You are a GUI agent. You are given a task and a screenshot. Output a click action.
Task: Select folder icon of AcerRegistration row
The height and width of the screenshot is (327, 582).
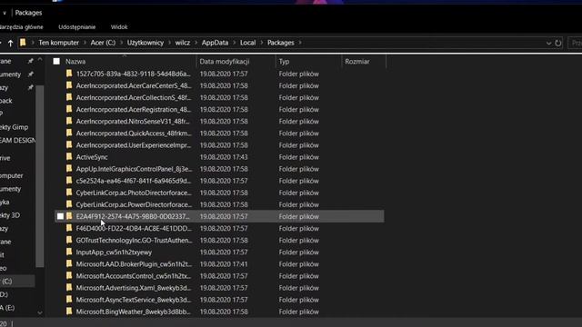69,109
